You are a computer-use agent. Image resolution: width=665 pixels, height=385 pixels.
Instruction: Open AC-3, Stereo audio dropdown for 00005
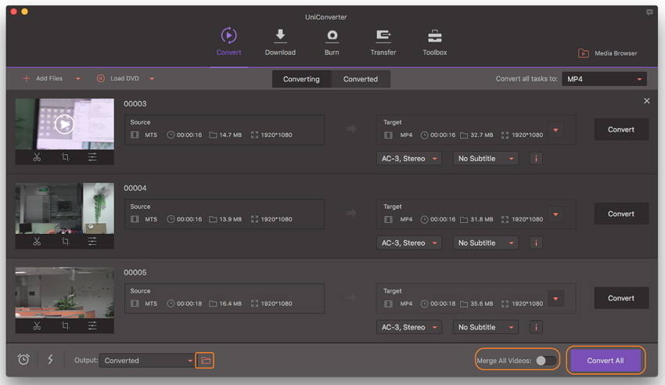pyautogui.click(x=409, y=327)
